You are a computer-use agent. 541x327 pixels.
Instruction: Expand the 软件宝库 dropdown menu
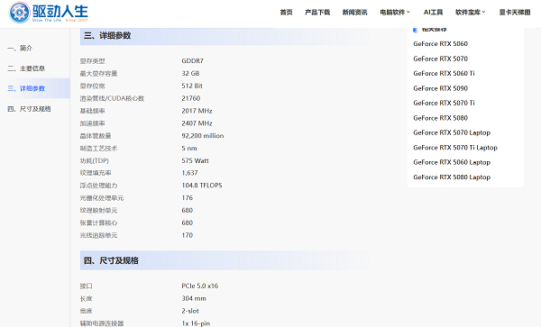click(471, 13)
